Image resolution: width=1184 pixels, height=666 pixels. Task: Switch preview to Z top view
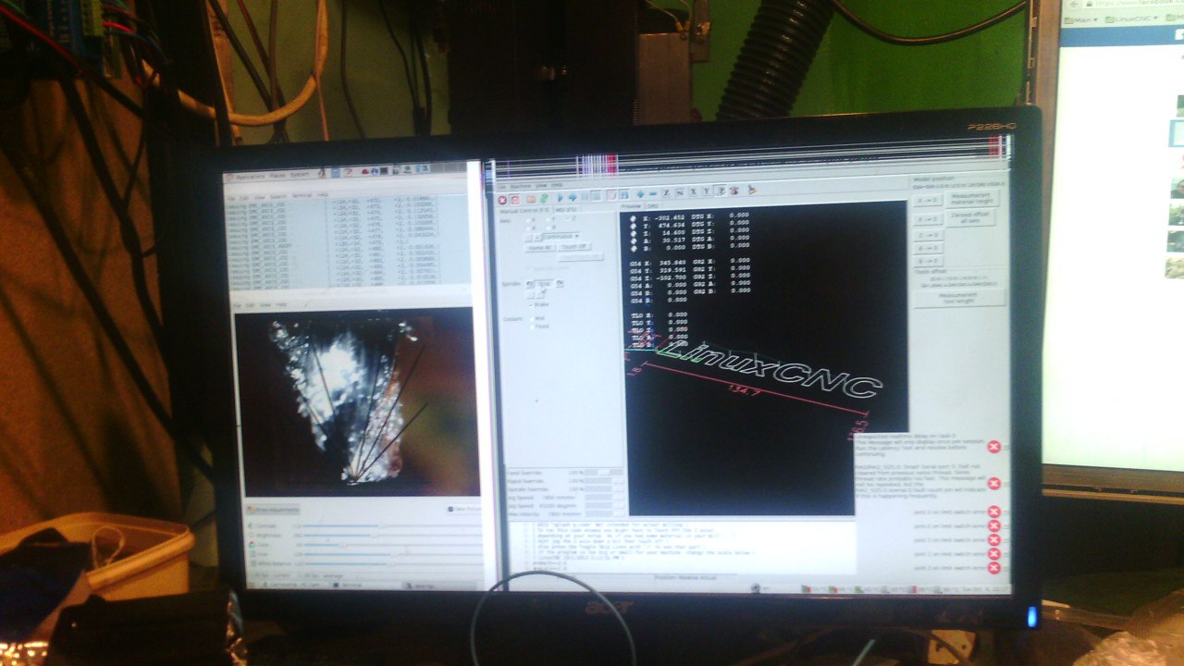[x=666, y=191]
